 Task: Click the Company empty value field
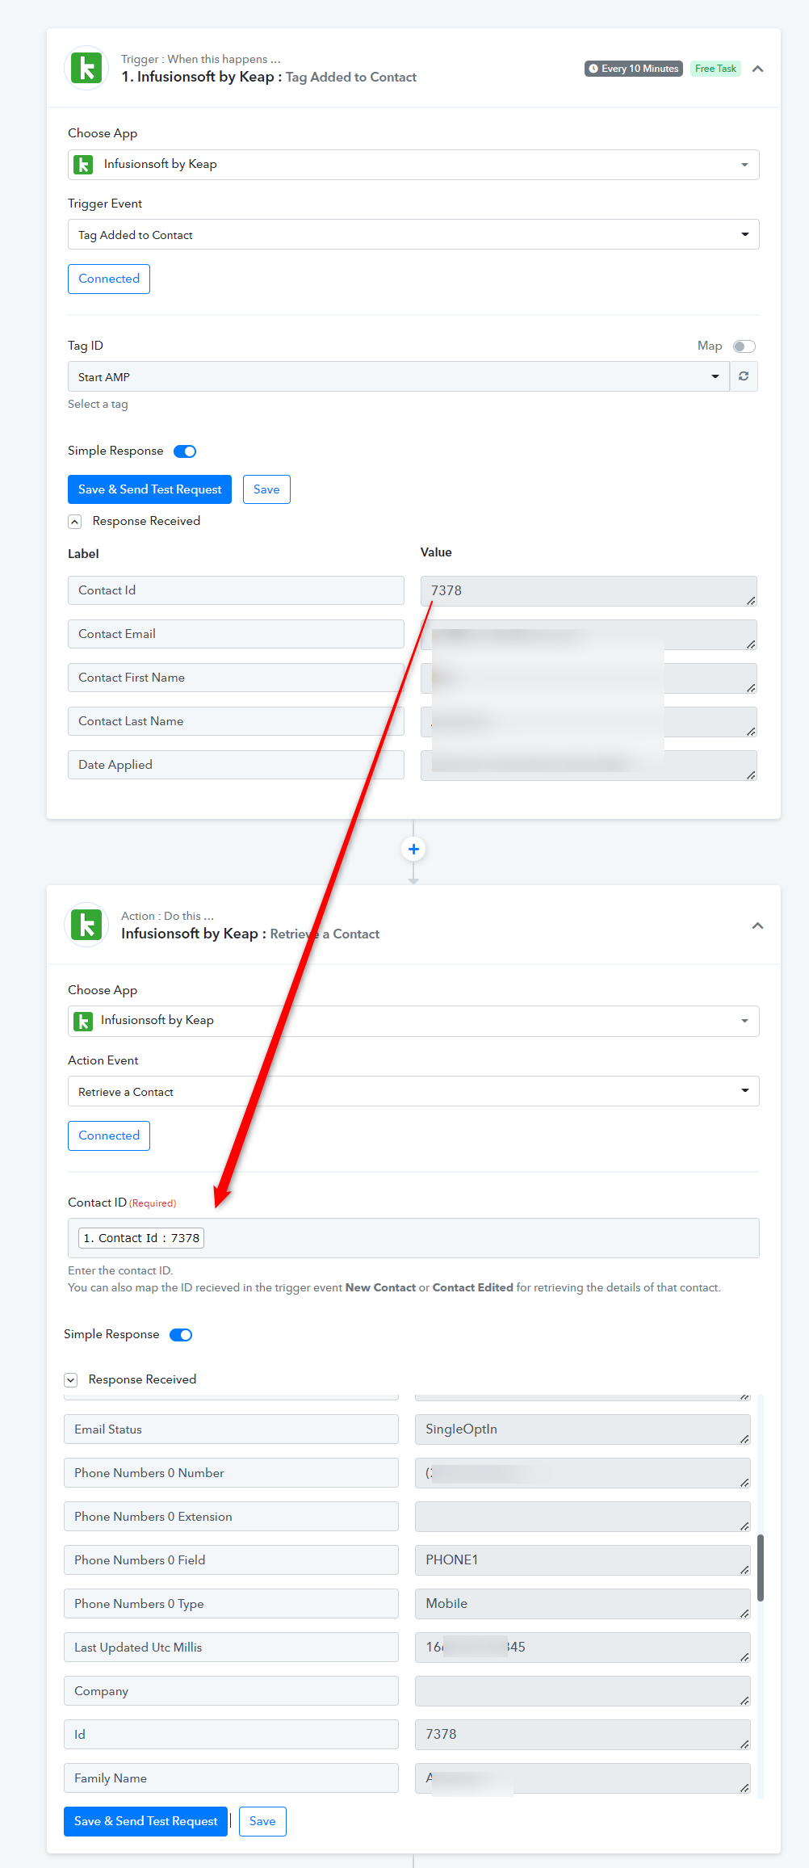(583, 1691)
